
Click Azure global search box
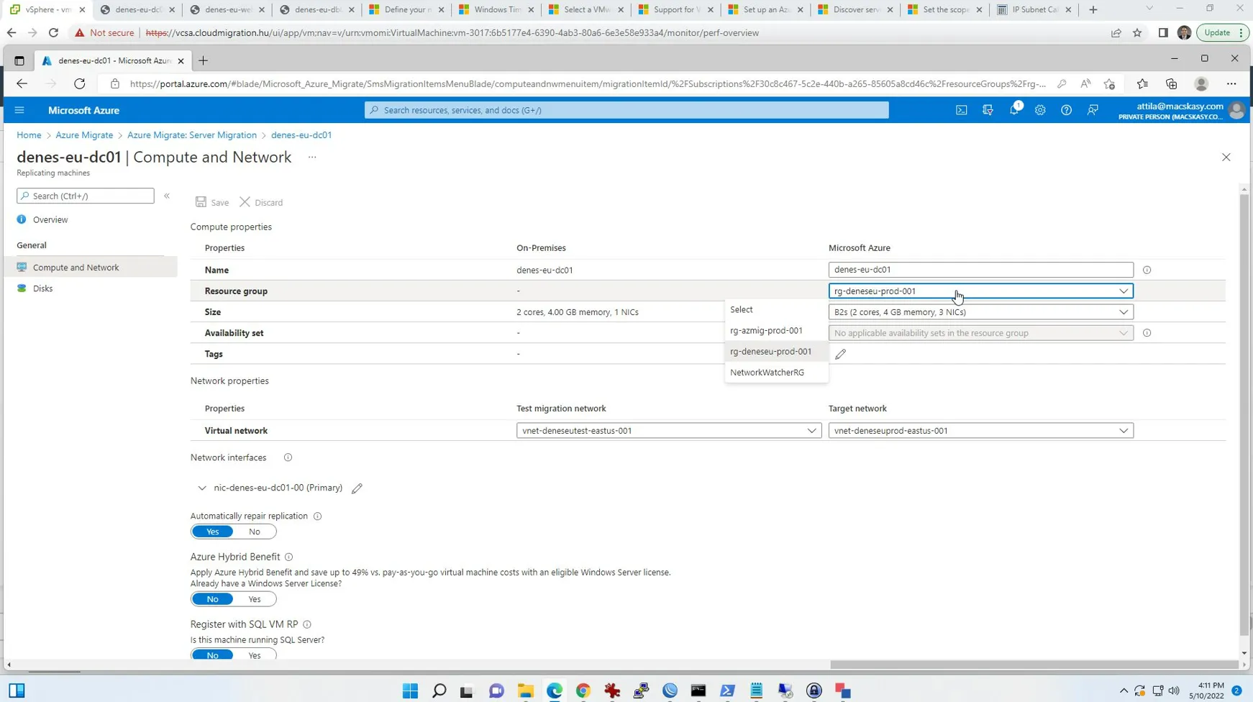click(x=626, y=110)
